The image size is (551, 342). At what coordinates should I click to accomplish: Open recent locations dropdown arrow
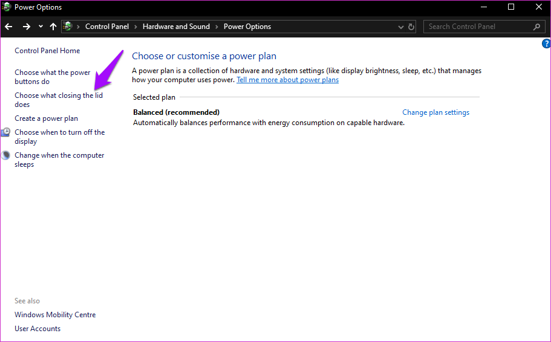click(41, 27)
